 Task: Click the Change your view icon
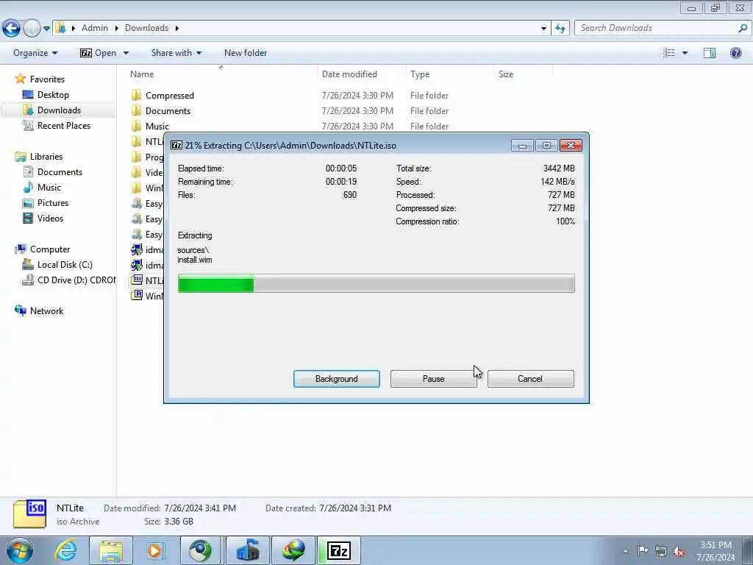pos(669,53)
